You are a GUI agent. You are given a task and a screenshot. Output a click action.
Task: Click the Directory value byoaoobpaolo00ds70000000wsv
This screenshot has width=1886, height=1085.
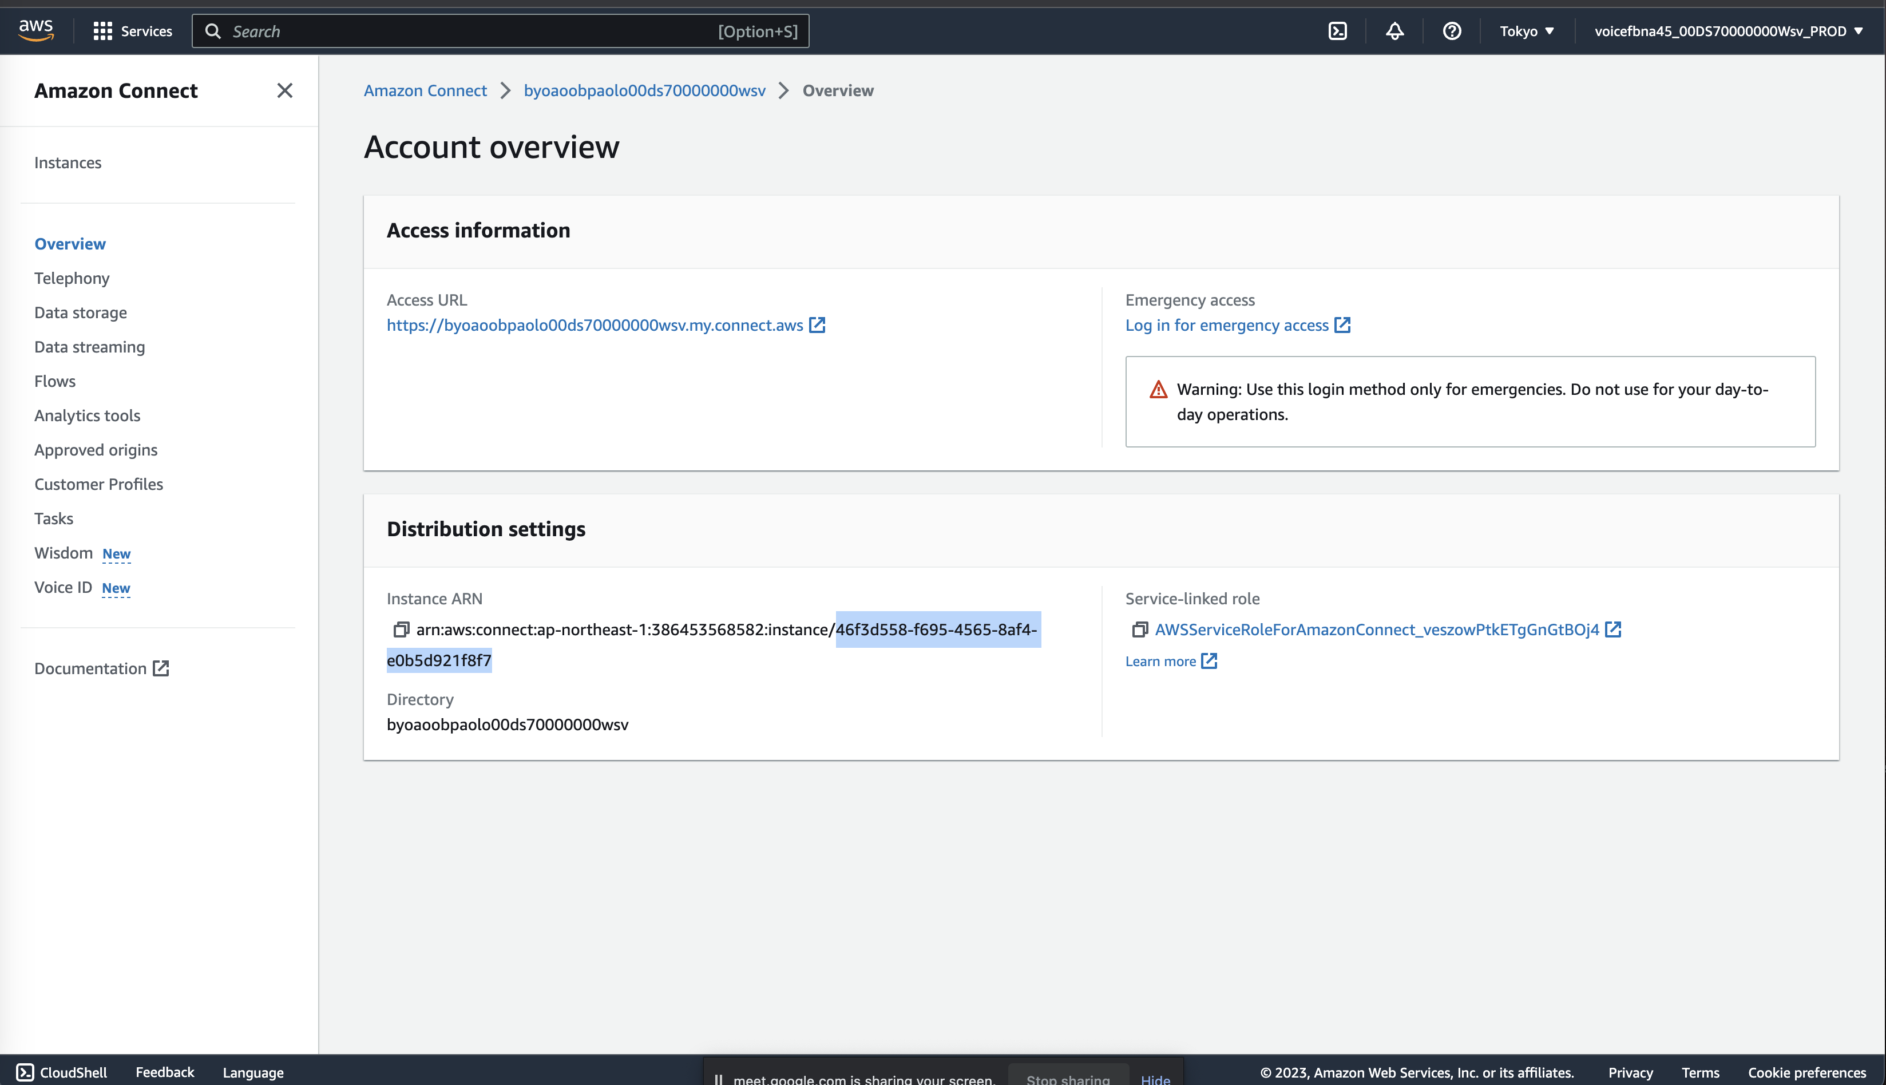508,724
